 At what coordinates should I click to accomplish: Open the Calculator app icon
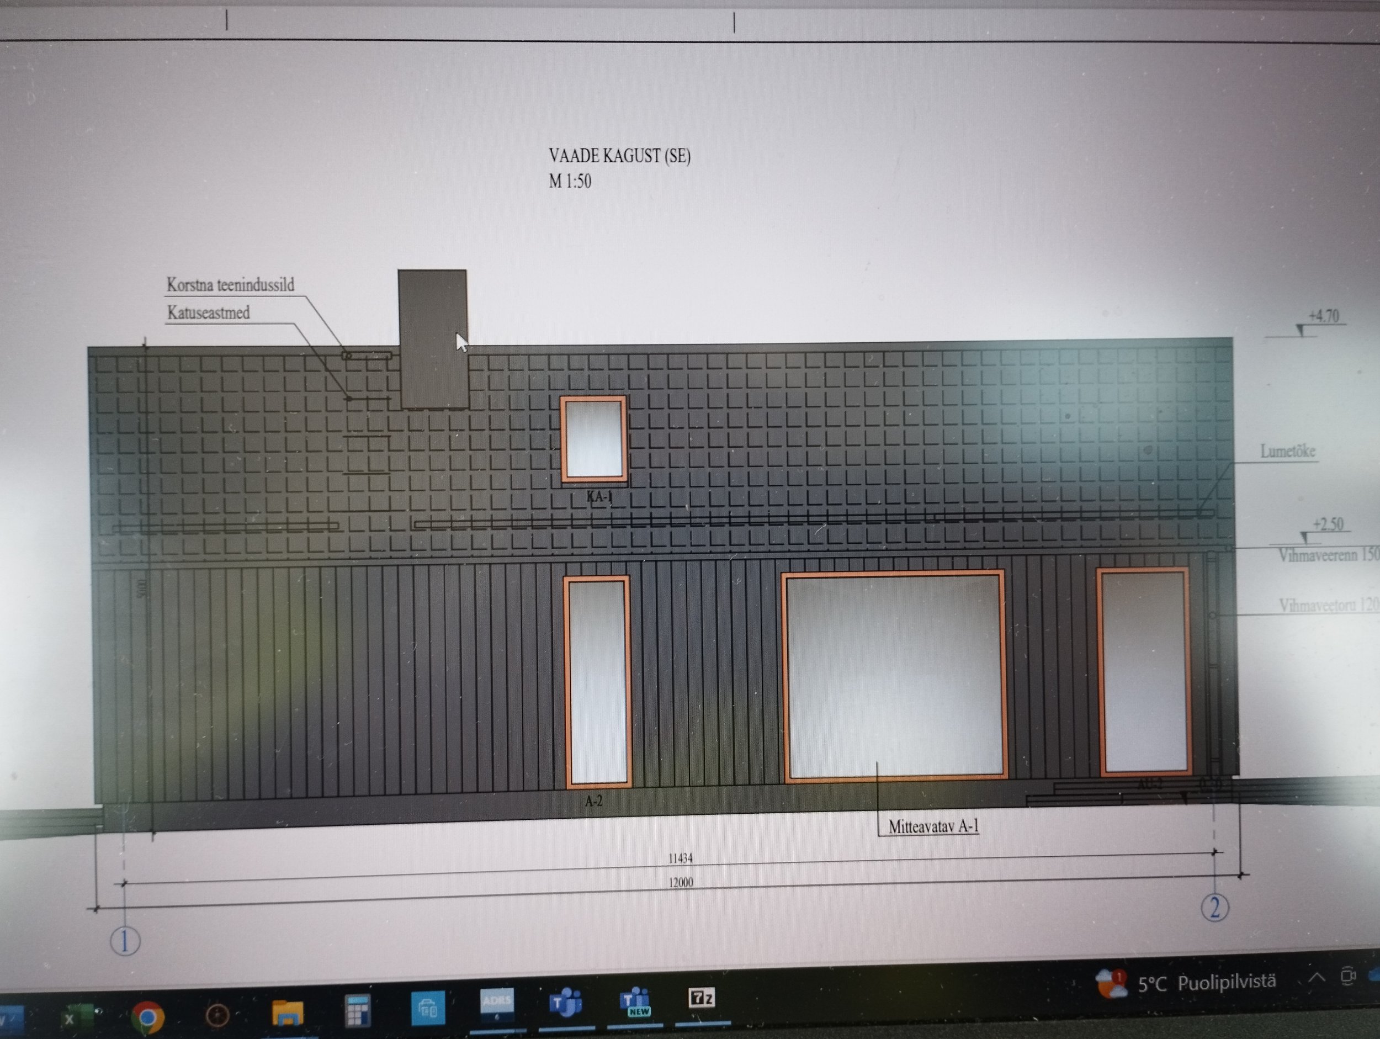click(x=358, y=1011)
